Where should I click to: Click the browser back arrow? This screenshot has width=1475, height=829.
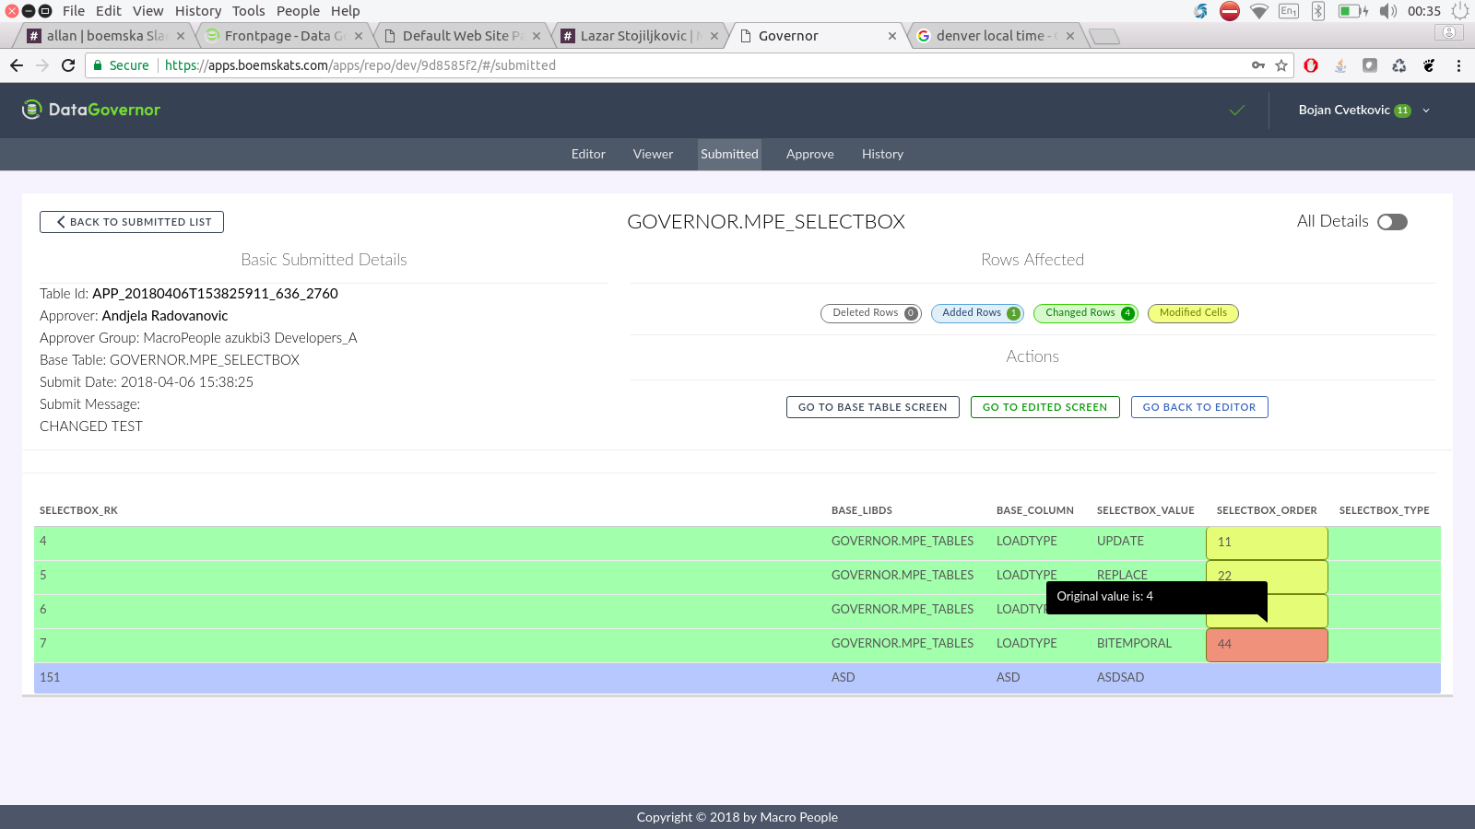tap(17, 65)
